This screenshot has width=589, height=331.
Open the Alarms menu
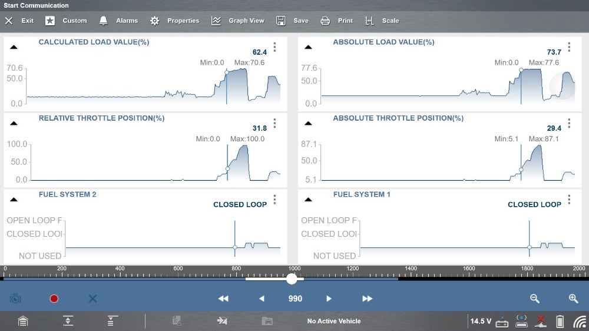[x=120, y=21]
